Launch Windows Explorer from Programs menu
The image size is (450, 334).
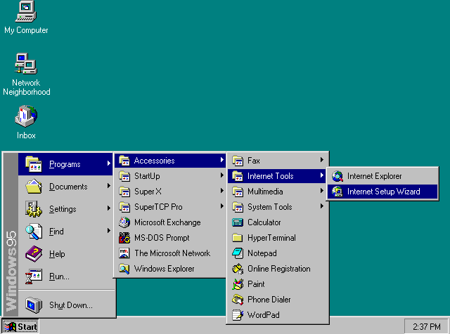(170, 269)
